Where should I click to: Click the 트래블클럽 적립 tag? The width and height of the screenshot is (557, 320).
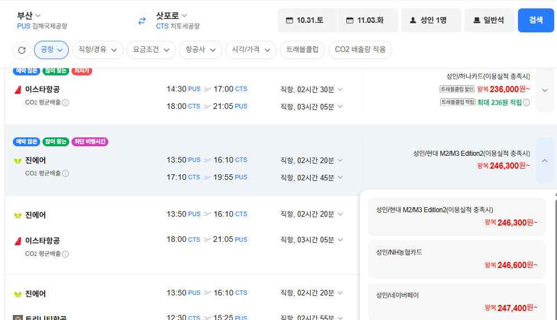(458, 102)
